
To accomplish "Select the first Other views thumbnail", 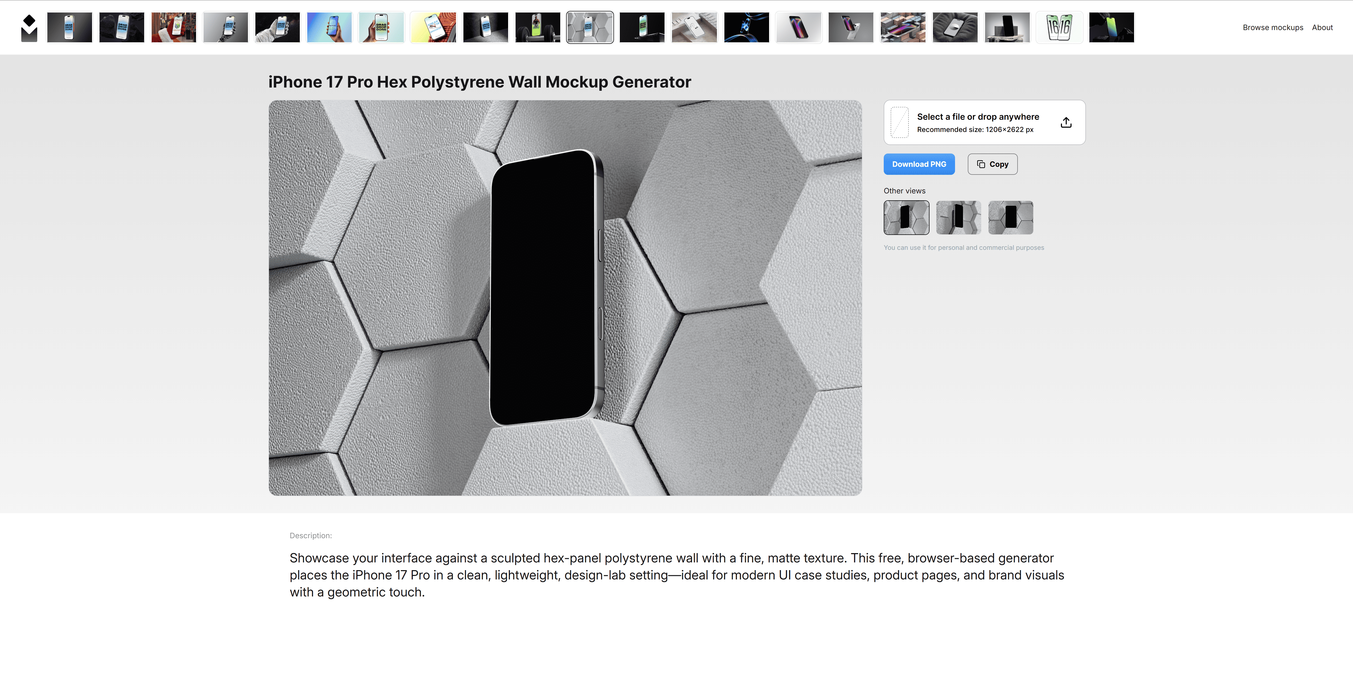I will click(906, 217).
